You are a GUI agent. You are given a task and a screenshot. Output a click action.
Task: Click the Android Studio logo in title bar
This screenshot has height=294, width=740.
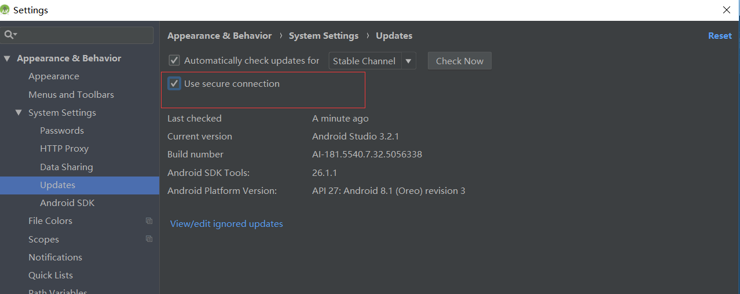(x=6, y=10)
